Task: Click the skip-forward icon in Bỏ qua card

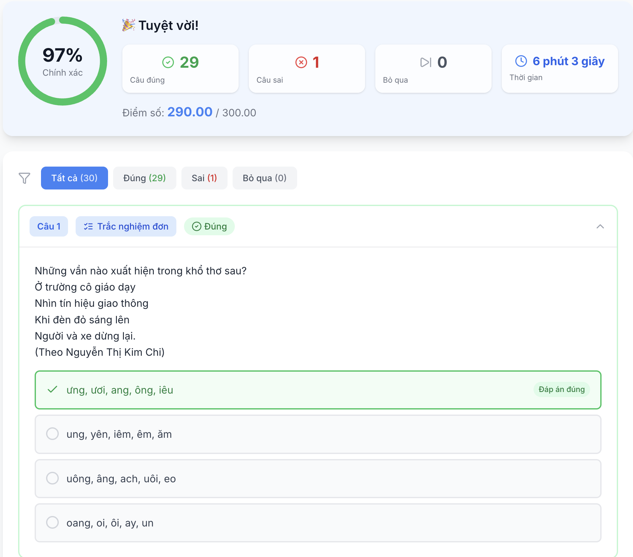Action: [425, 62]
